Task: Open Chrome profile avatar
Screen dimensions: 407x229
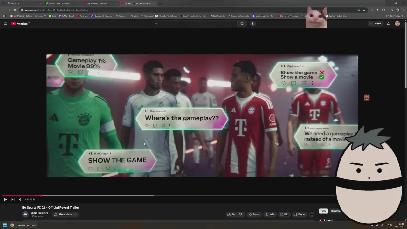Action: point(398,10)
